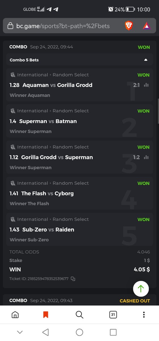Go to the browser Home icon

(15, 315)
